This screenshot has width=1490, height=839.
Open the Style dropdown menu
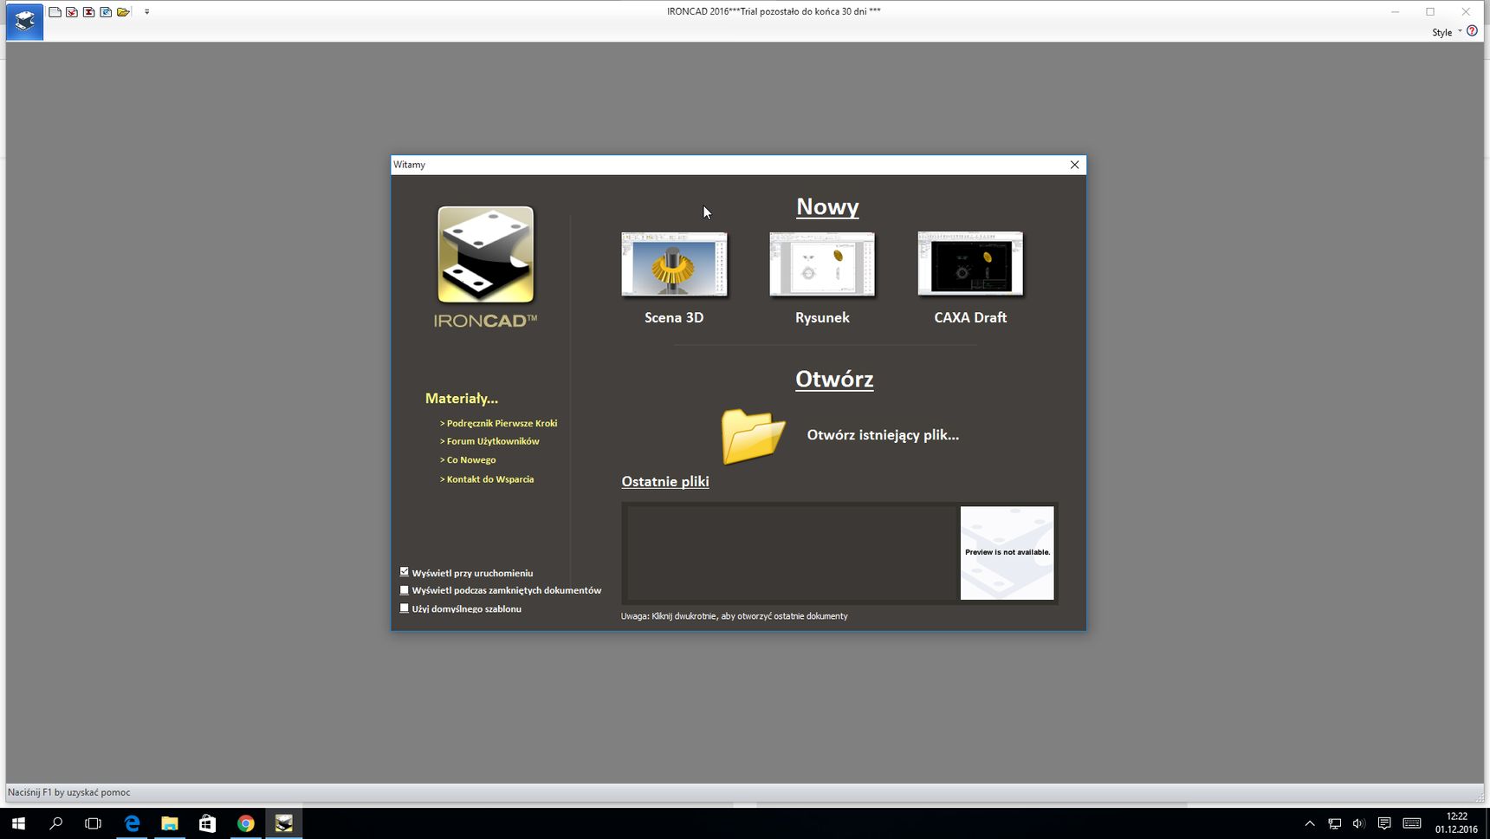click(1447, 32)
